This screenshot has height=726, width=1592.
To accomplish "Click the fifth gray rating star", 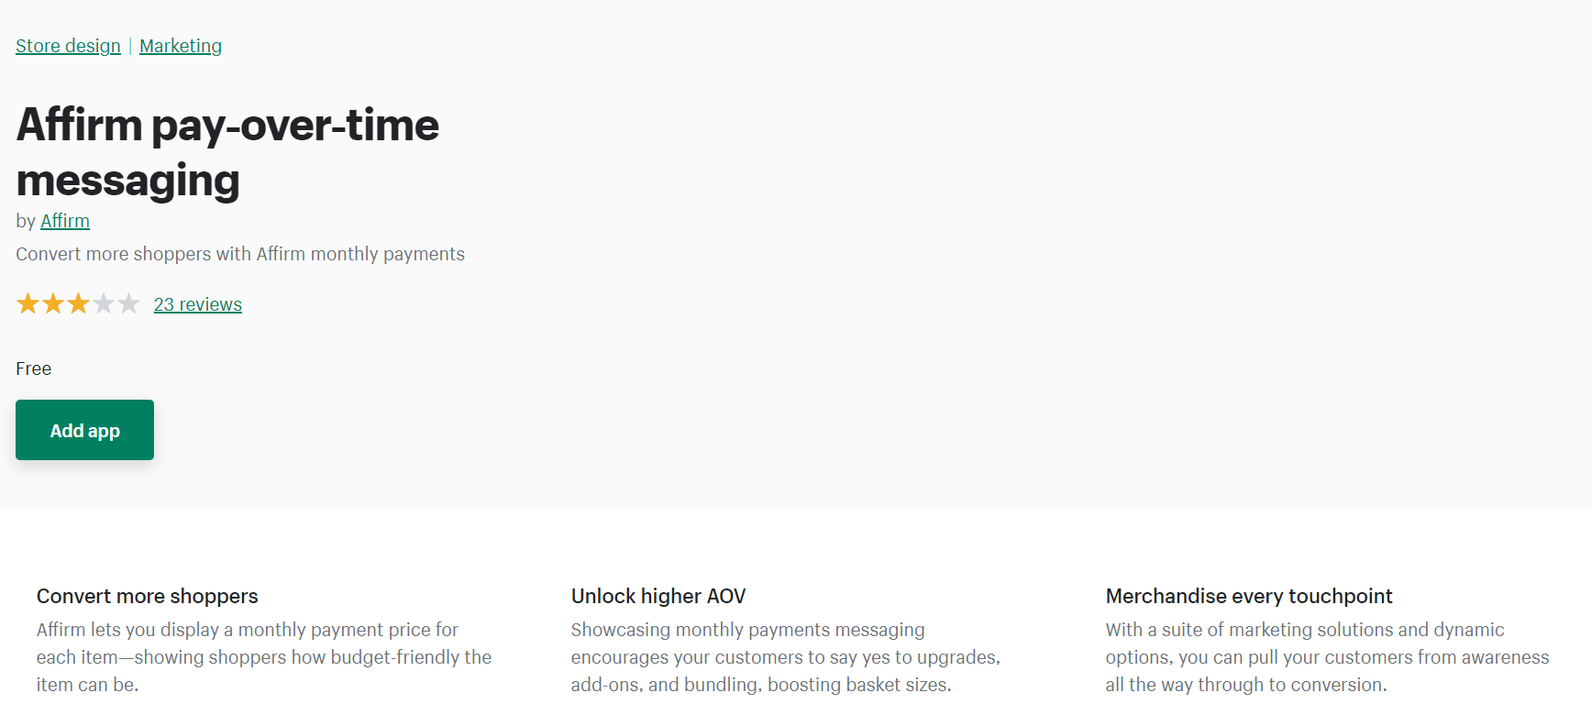I will coord(128,303).
